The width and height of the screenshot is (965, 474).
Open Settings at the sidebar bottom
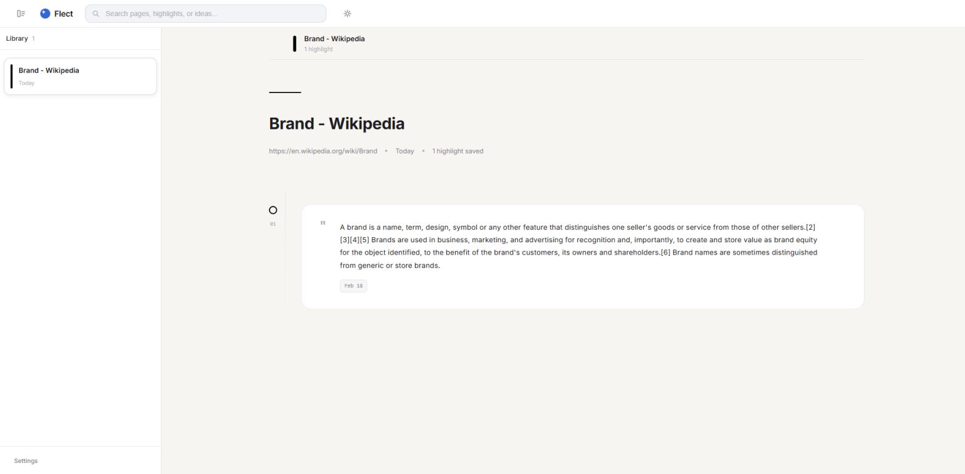pyautogui.click(x=26, y=460)
